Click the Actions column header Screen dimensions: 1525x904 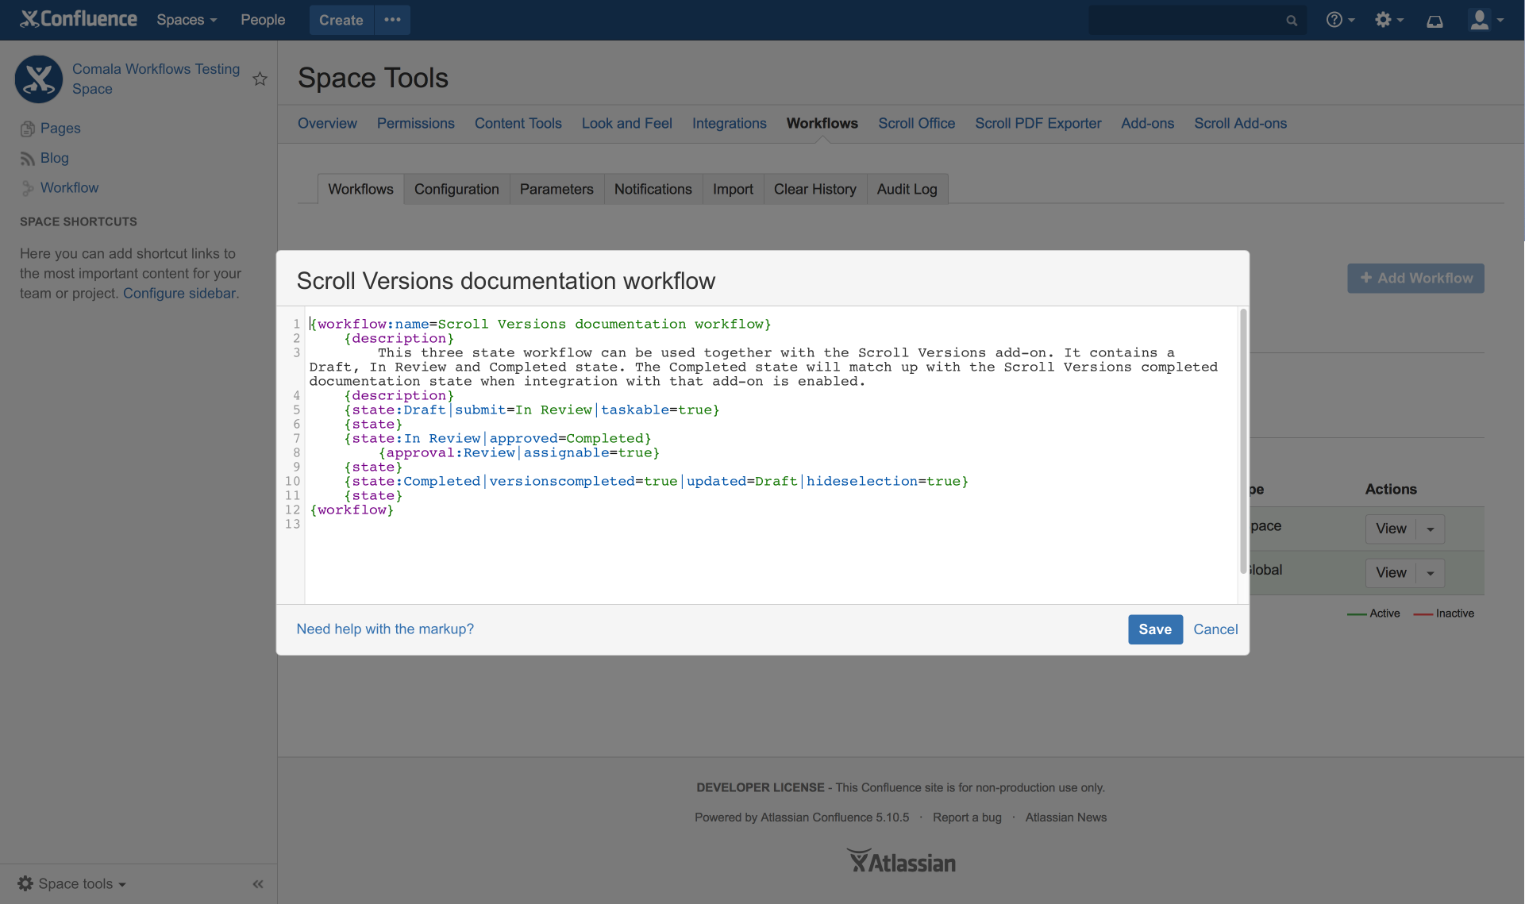[1391, 490]
